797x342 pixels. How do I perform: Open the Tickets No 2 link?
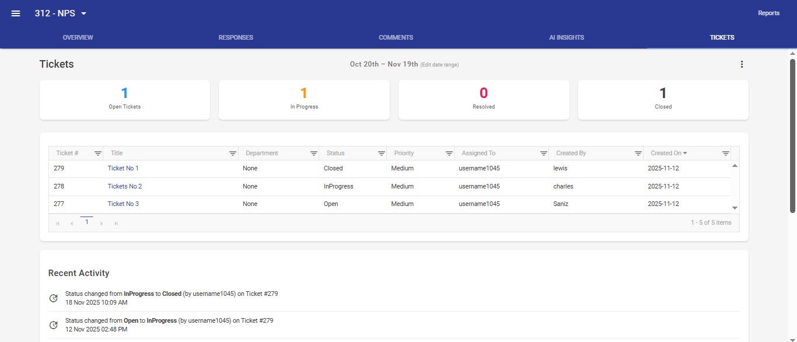tap(125, 186)
